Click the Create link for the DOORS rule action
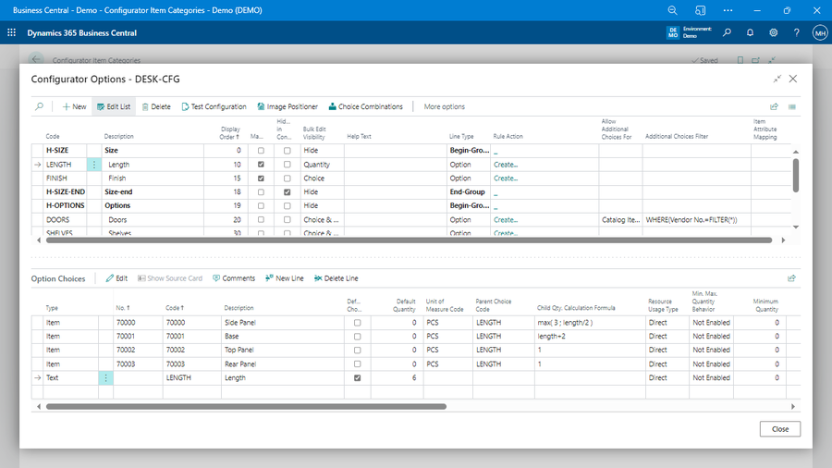 click(506, 219)
